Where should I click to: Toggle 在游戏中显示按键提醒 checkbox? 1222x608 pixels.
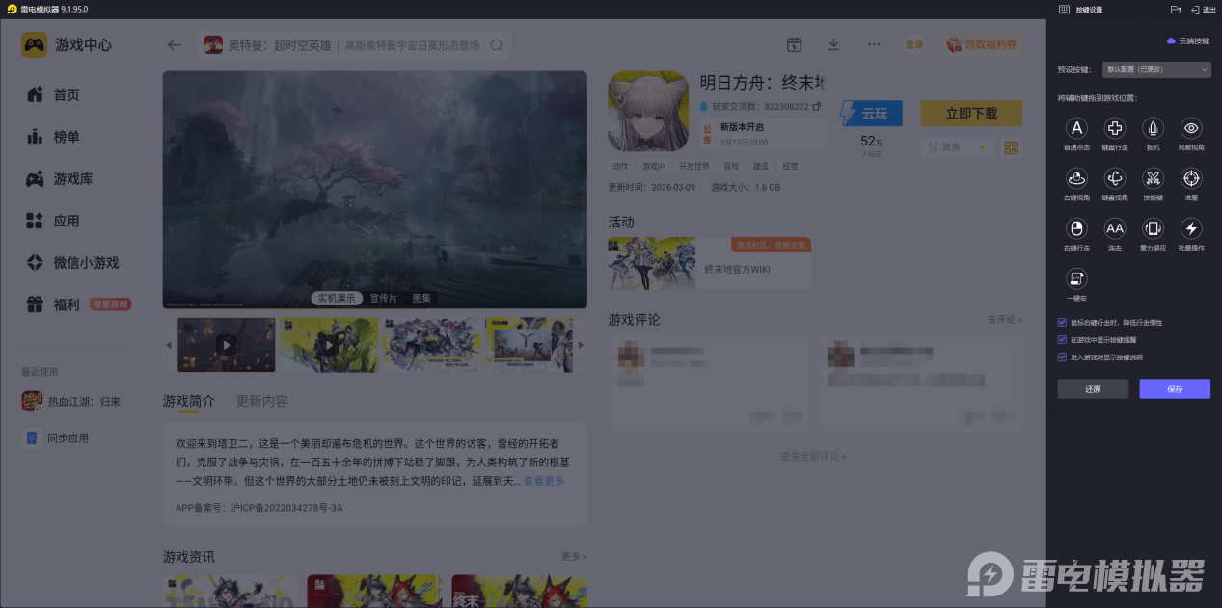click(x=1063, y=340)
